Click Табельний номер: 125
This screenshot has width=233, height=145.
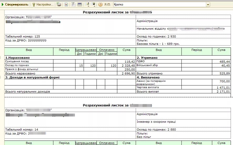pos(23,36)
